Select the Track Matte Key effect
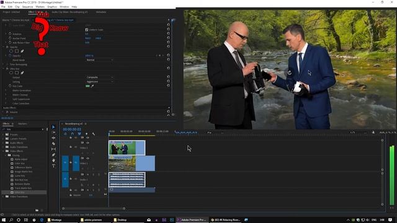Image resolution: width=397 pixels, height=223 pixels. pyautogui.click(x=23, y=188)
